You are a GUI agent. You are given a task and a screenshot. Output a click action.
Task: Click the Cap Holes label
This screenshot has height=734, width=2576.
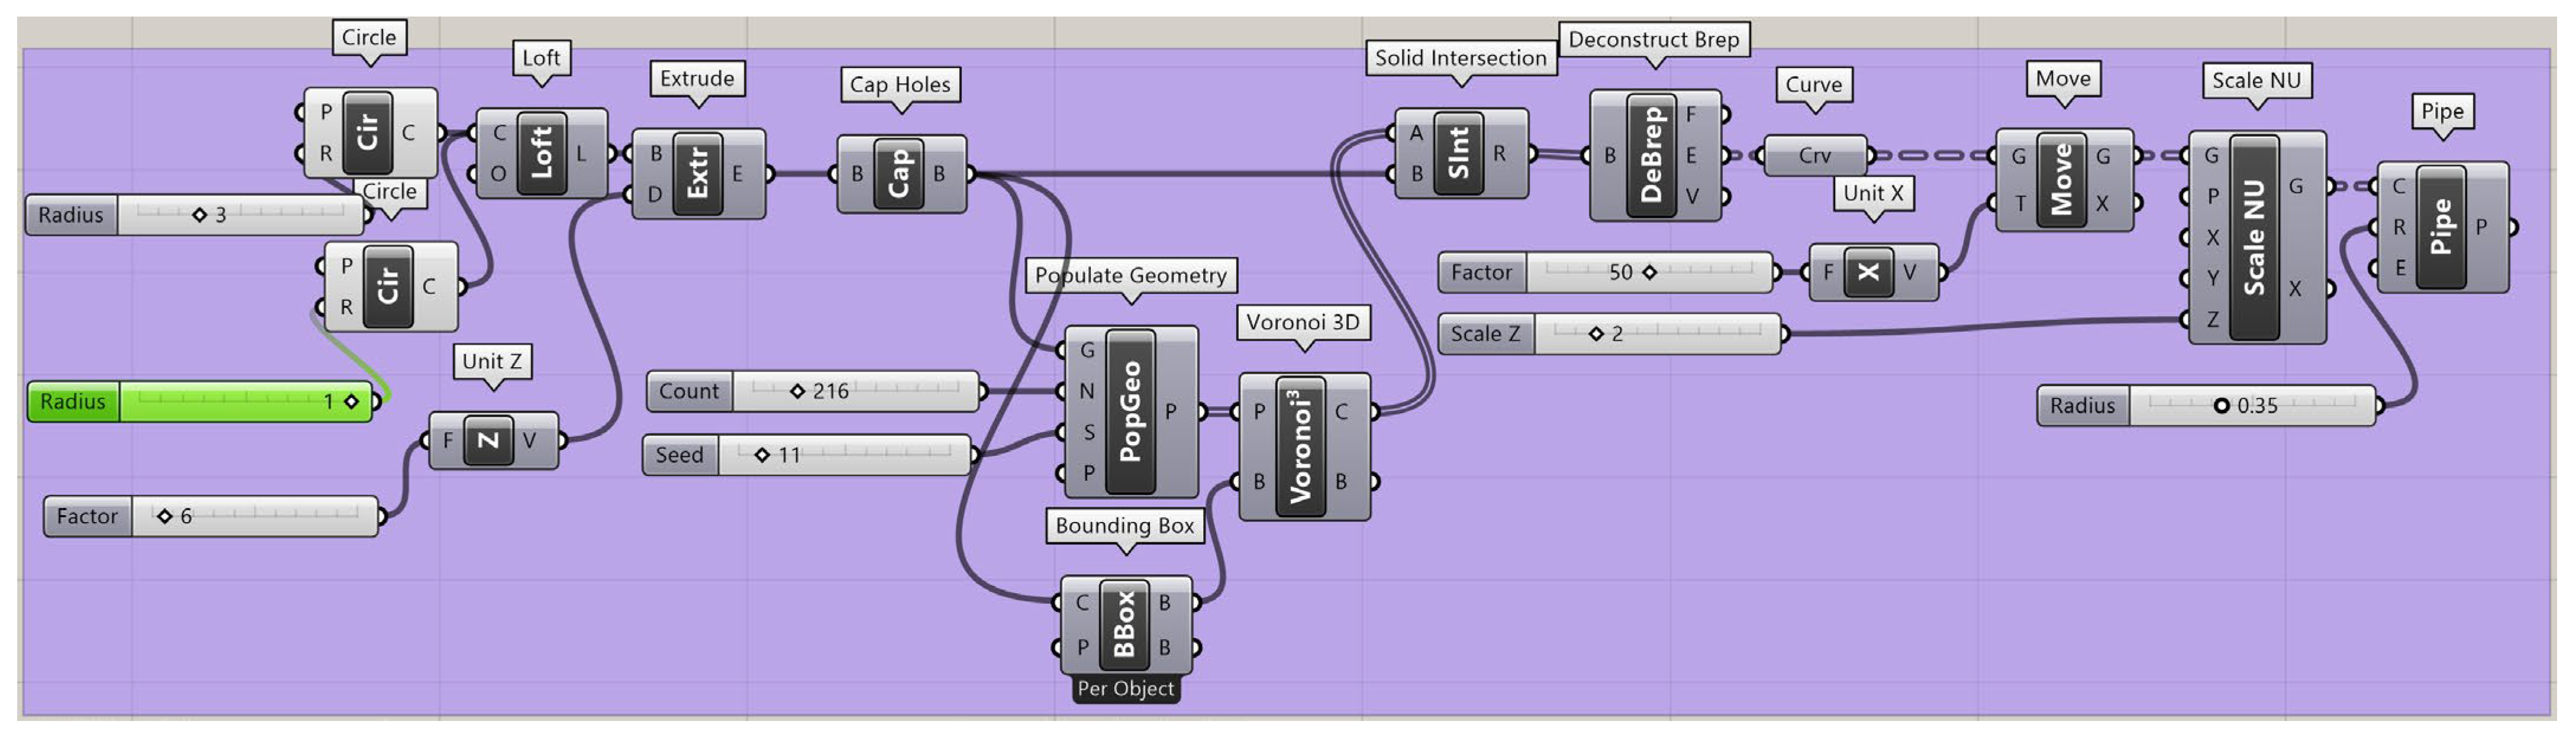[900, 85]
